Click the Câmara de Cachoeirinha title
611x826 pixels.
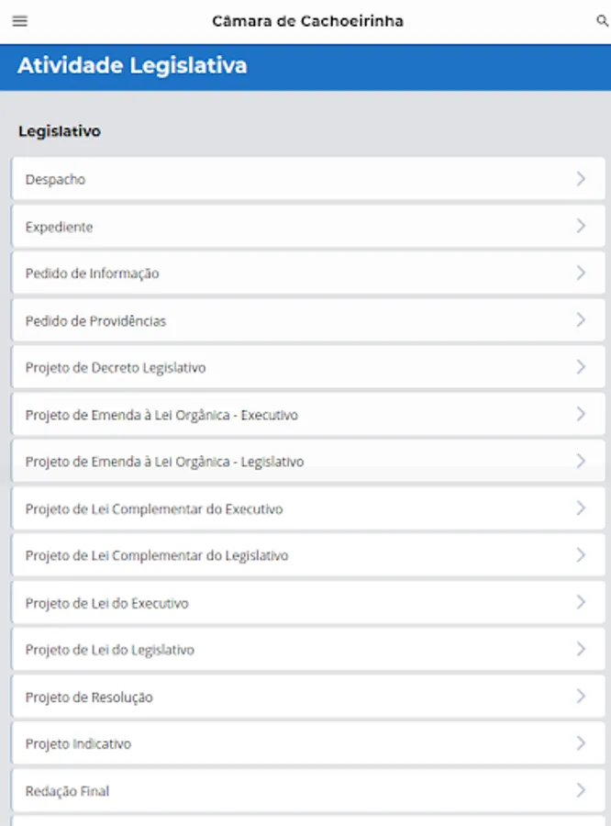(307, 21)
